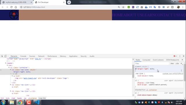This screenshot has width=186, height=105.
Task: Select body in the breadcrumb bar
Action: pyautogui.click(x=8, y=98)
